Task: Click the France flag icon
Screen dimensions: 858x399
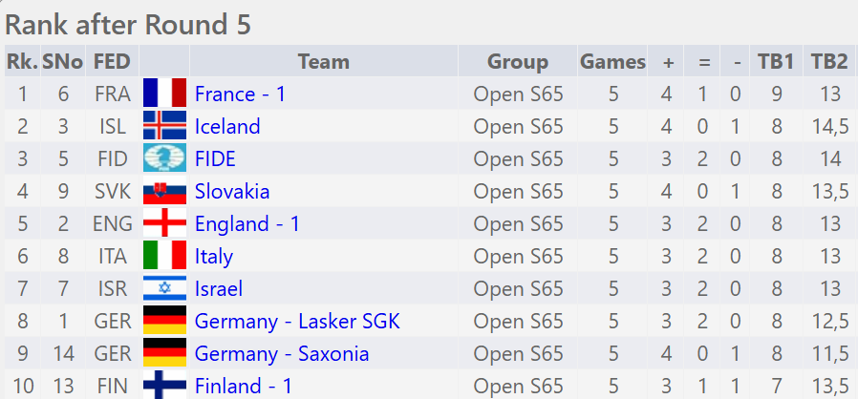Action: point(164,94)
